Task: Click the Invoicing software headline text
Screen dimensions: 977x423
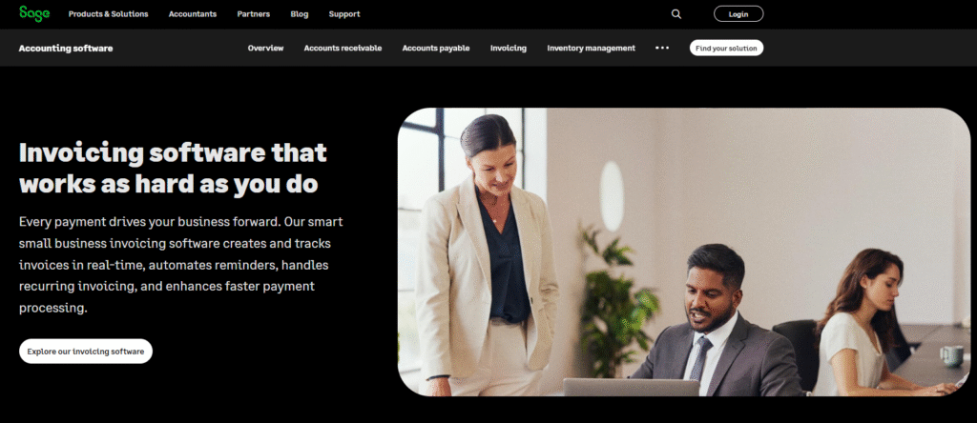Action: (x=174, y=168)
